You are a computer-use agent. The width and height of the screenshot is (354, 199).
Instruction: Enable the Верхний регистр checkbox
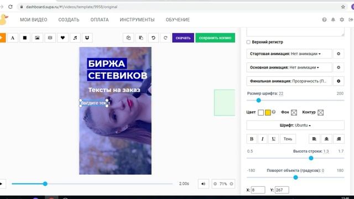pyautogui.click(x=248, y=42)
